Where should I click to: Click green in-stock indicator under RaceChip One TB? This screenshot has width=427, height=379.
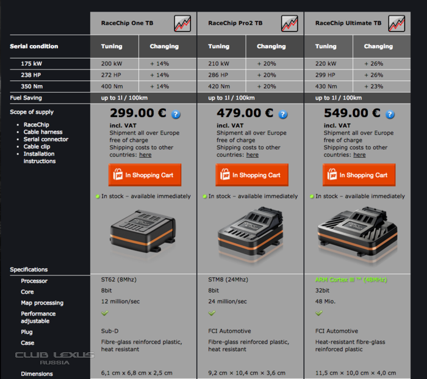pos(98,196)
